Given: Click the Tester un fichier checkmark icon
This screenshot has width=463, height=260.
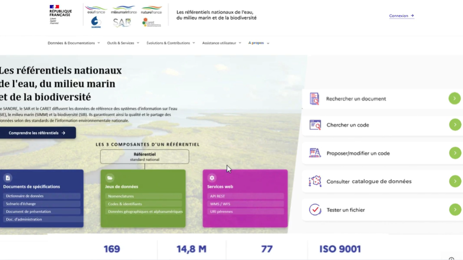Looking at the screenshot, I should click(315, 210).
